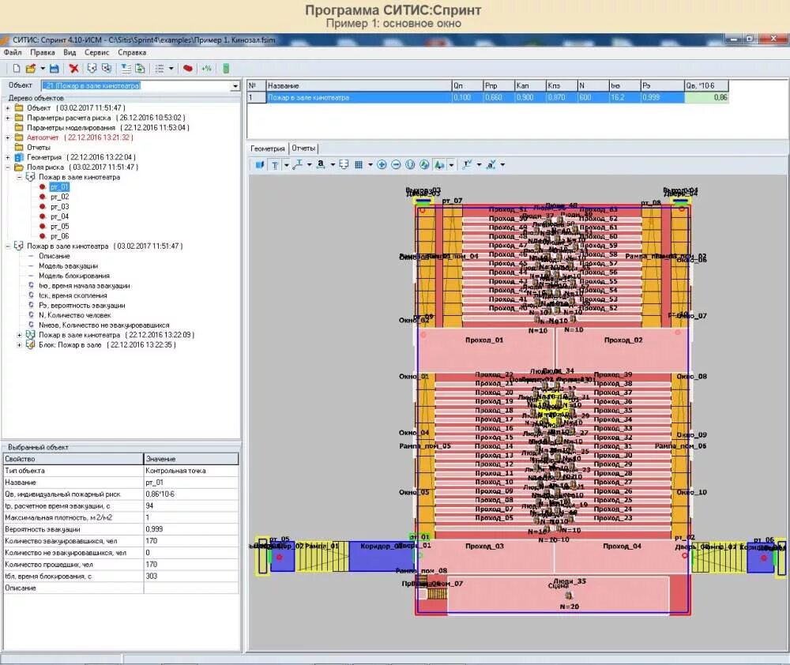Expand the Геометрия tree node

click(8, 157)
